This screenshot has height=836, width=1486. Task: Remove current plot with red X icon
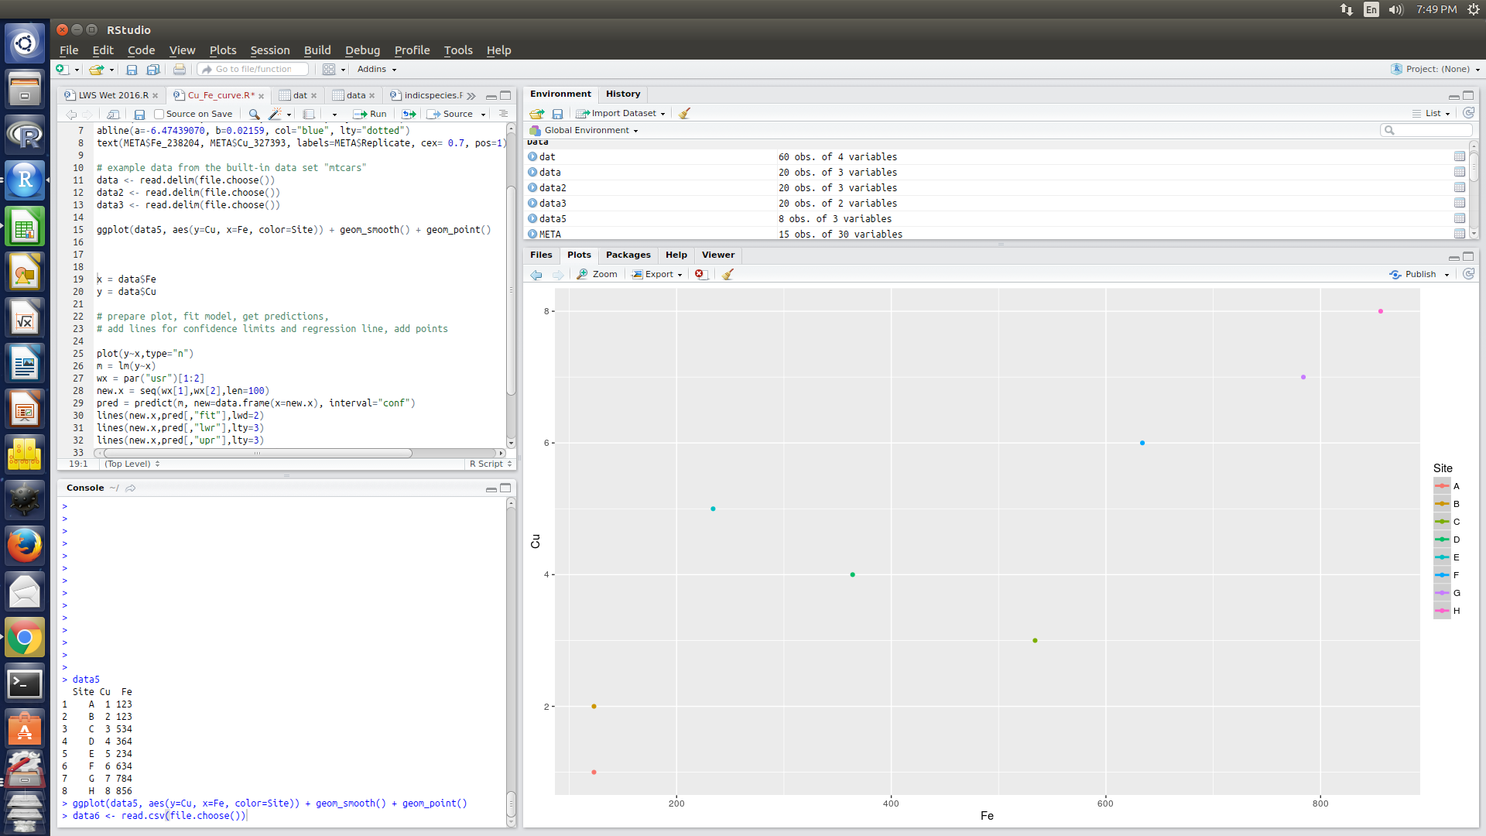coord(700,274)
